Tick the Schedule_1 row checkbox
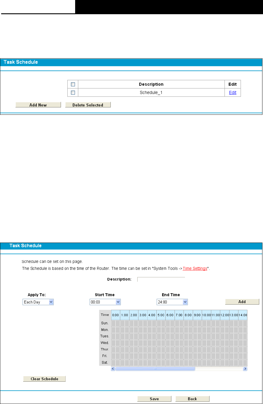Screen dimensions: 263x404 point(73,92)
